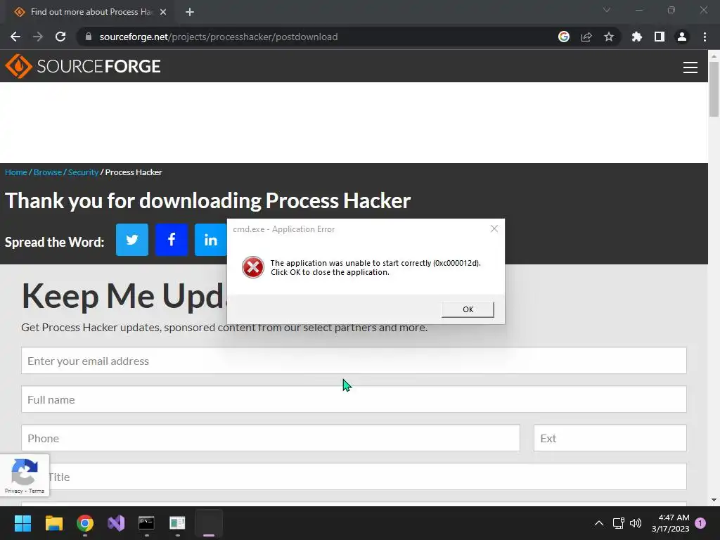Screen dimensions: 720x540
Task: Go to Security breadcrumb link
Action: coord(83,172)
